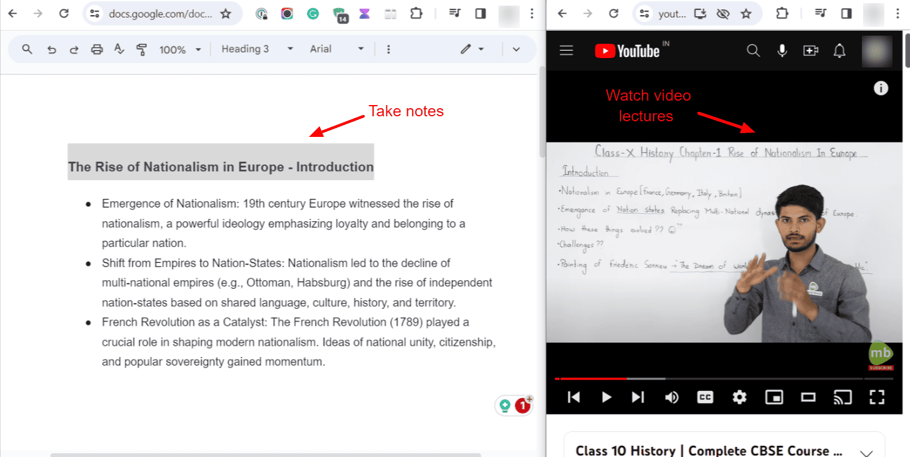Open the video settings gear
This screenshot has height=457, width=910.
739,397
